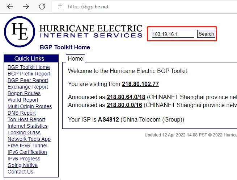Viewport: 237px width, 180px height.
Task: Open the 218.80.64.0/18 prefix link
Action: pos(126,97)
